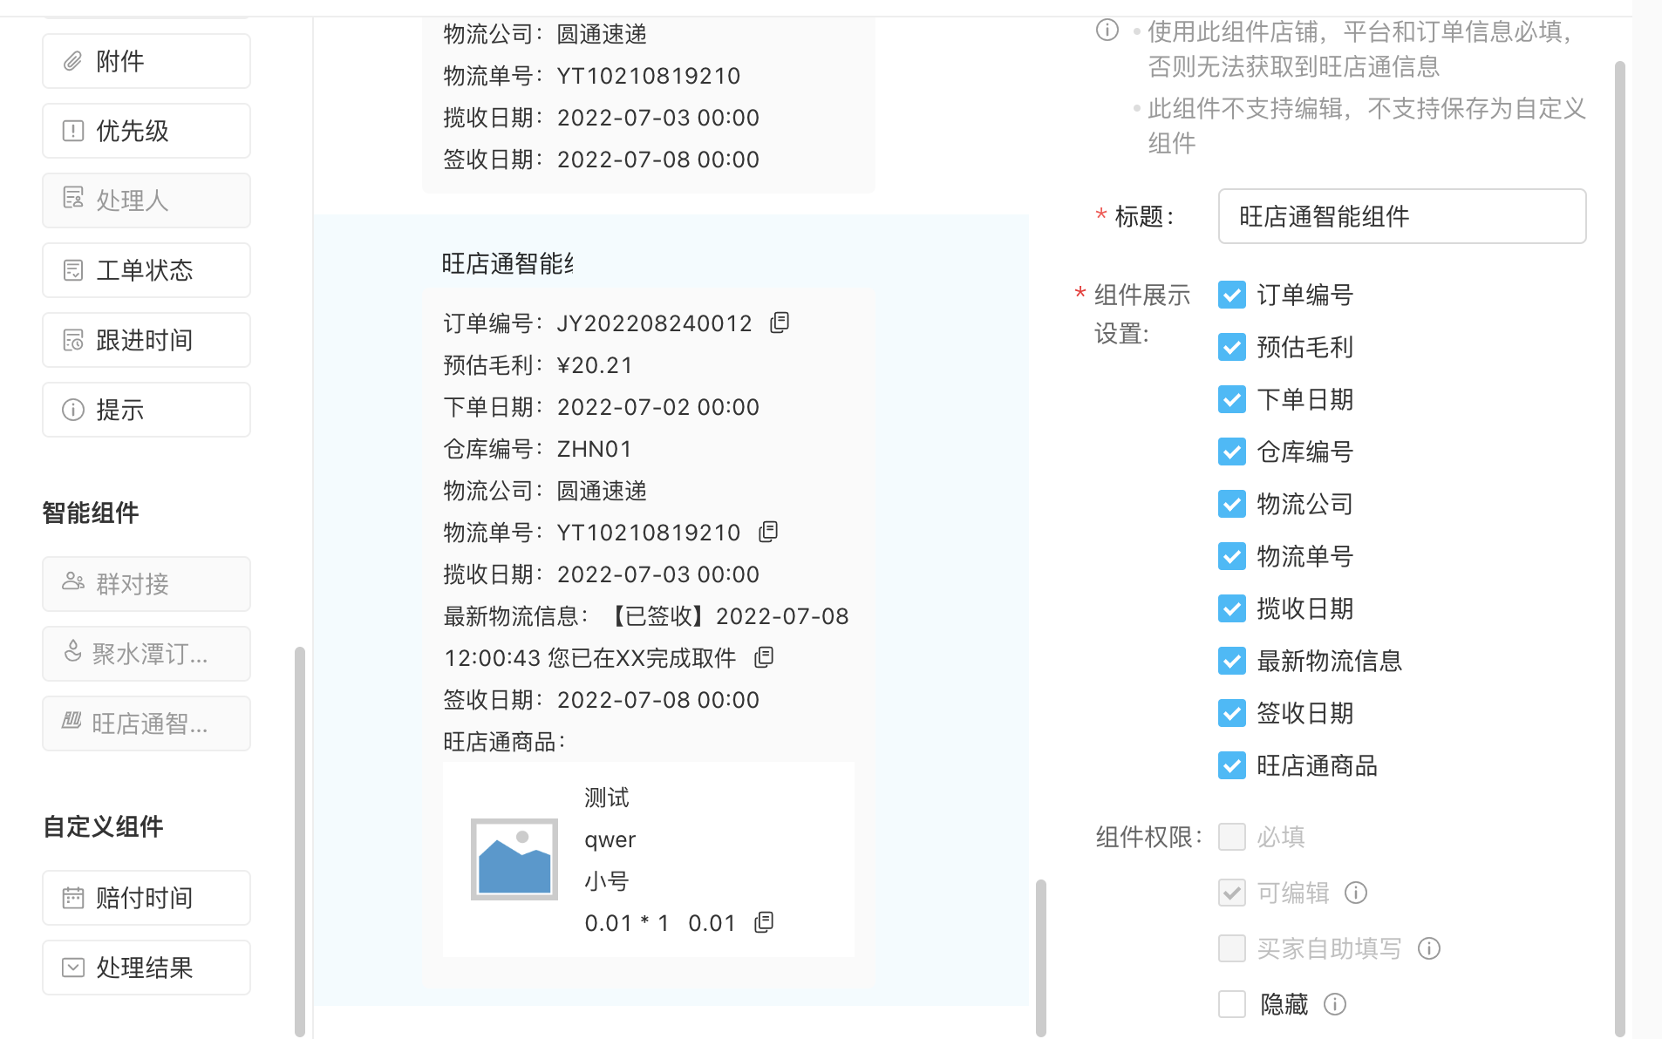Click the dropdown icon on 处理结果
The width and height of the screenshot is (1662, 1039).
click(73, 968)
